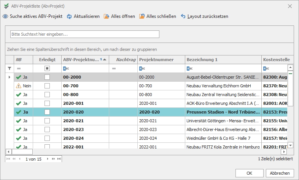
Task: Click the Alles schließen folder icon
Action: tap(142, 16)
